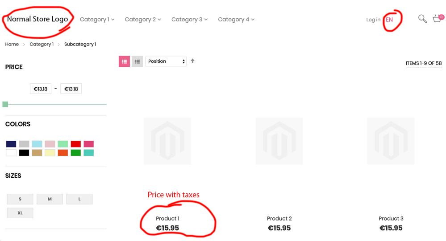This screenshot has height=241, width=446.
Task: Open the search magnifier icon
Action: click(x=422, y=19)
